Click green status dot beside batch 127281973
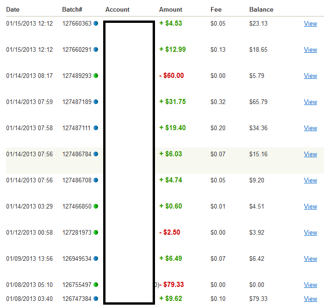Viewport: 324px width, 307px height. [96, 232]
